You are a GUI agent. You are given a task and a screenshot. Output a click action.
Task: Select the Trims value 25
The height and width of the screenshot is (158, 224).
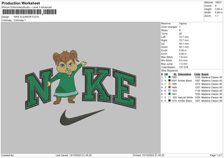tap(180, 34)
